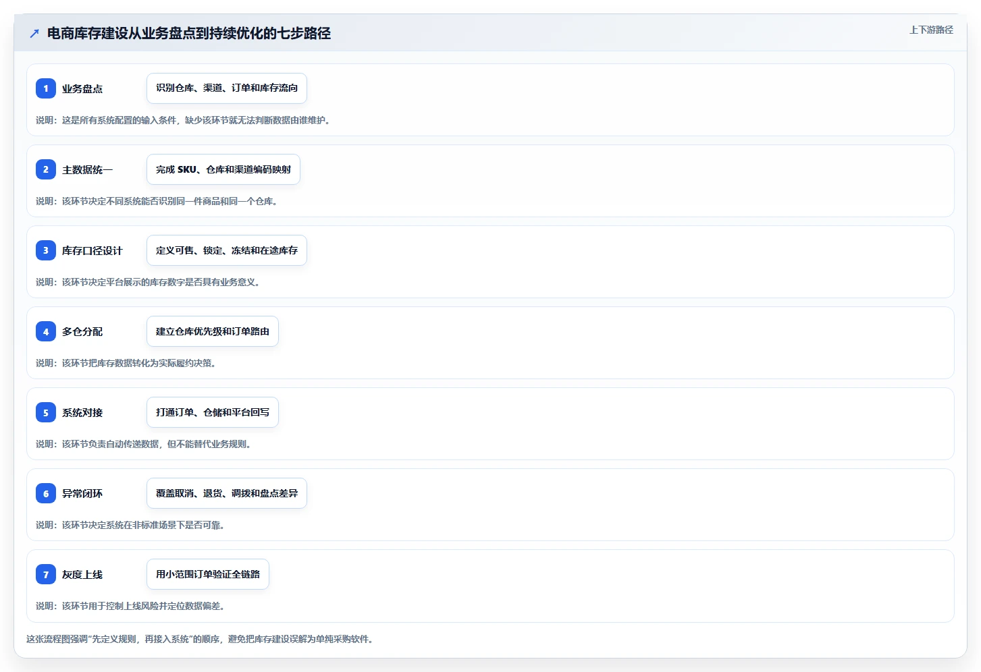This screenshot has width=981, height=672.
Task: Click the step name 库存口径设计
Action: click(92, 250)
